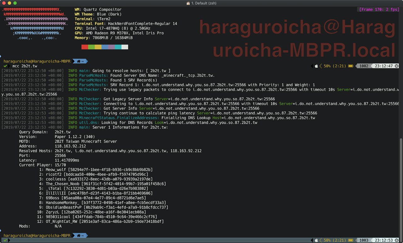Click the clock icon next to 23:12:47
Viewport: 403px width, 243px height.
click(x=396, y=66)
